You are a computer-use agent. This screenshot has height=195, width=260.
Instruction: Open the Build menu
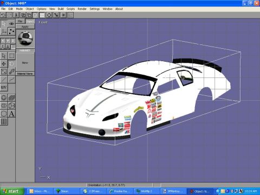pos(61,9)
